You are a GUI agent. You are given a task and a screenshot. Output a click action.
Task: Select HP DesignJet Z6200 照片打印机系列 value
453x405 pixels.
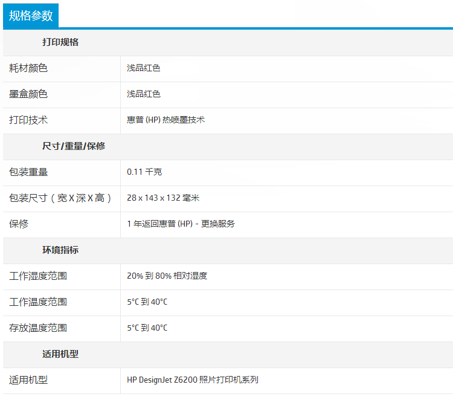(193, 380)
